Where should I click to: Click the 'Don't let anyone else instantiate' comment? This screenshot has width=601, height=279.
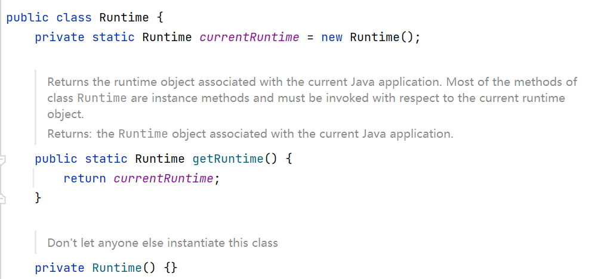pos(162,243)
